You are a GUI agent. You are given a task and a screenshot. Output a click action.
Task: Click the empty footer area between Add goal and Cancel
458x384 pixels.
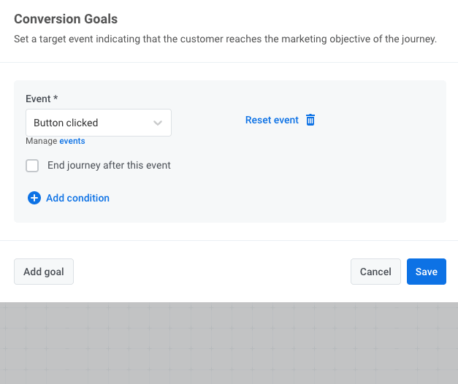coord(212,272)
